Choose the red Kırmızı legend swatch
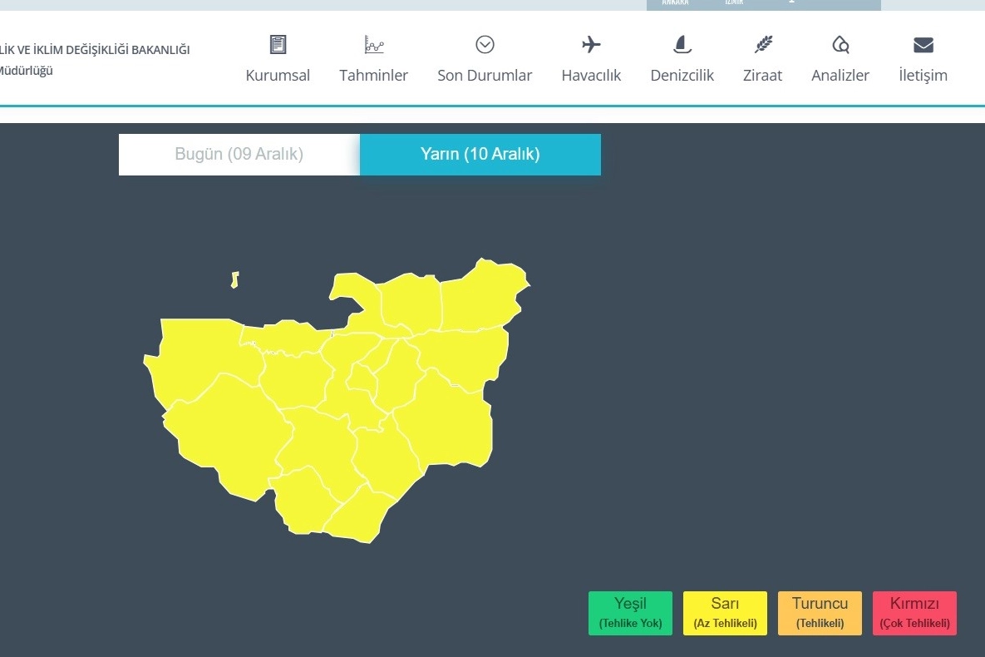 tap(914, 613)
